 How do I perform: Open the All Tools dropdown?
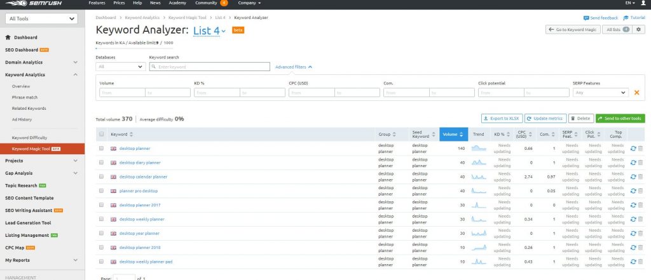pos(41,18)
